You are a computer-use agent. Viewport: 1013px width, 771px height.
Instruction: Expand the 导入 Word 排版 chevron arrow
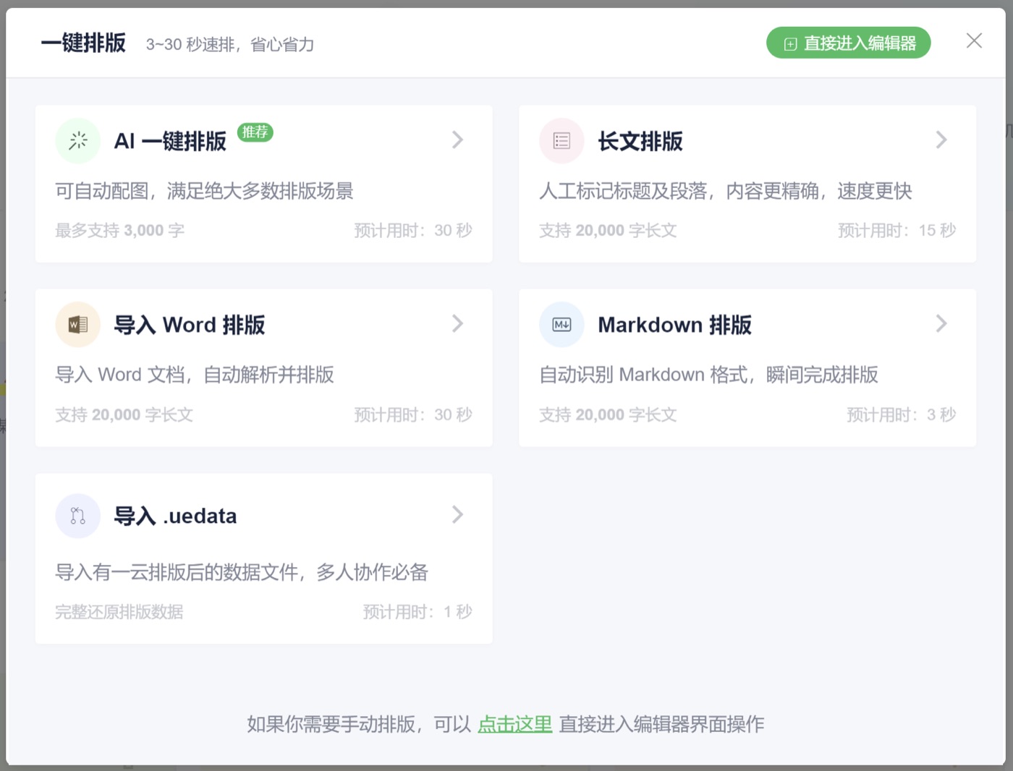point(457,323)
